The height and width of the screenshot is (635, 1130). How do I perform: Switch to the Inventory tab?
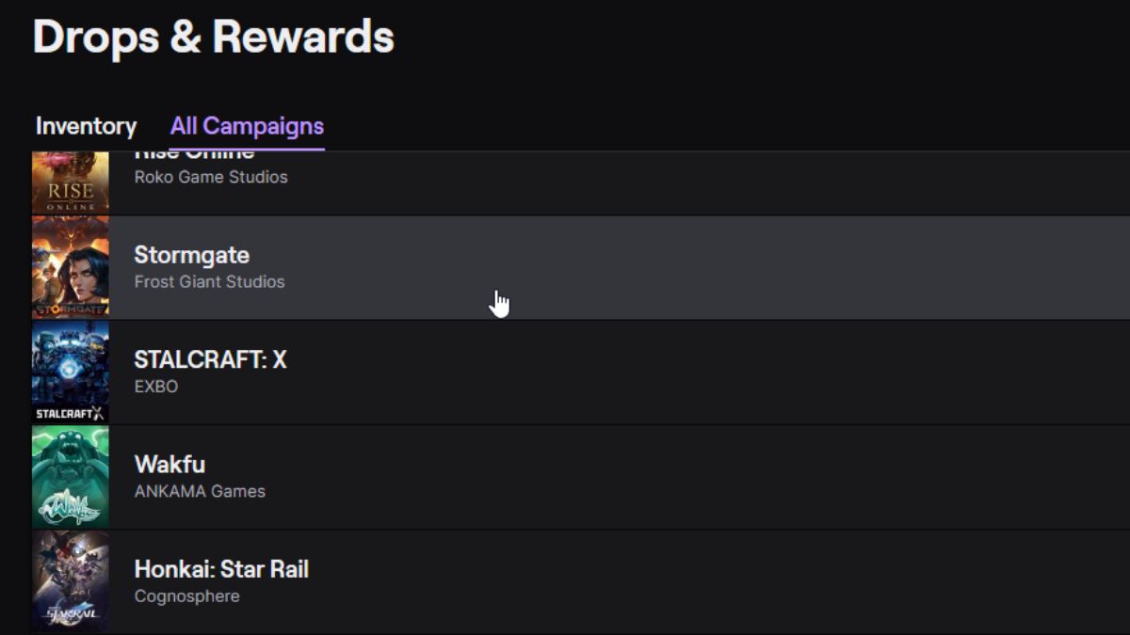pos(86,126)
